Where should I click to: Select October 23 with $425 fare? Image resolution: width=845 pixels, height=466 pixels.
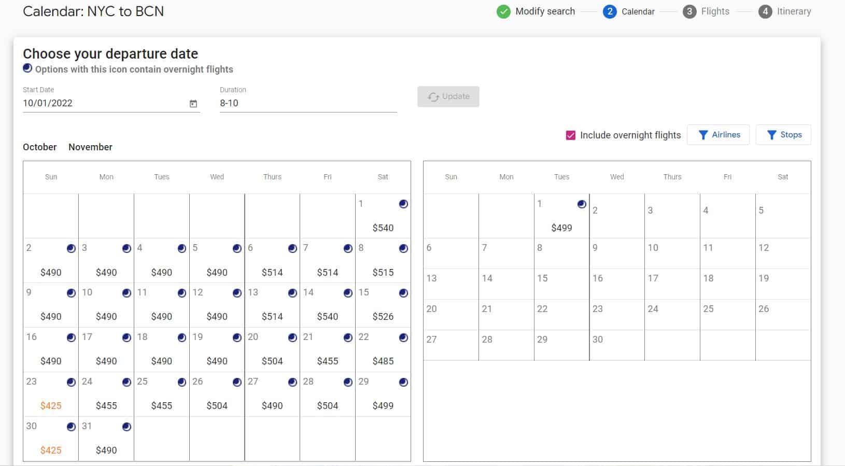coord(51,394)
